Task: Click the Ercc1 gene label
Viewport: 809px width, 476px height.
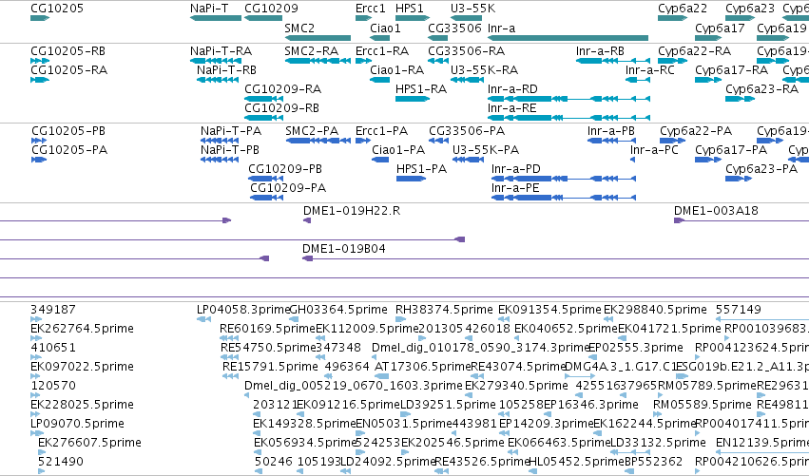Action: [x=371, y=9]
